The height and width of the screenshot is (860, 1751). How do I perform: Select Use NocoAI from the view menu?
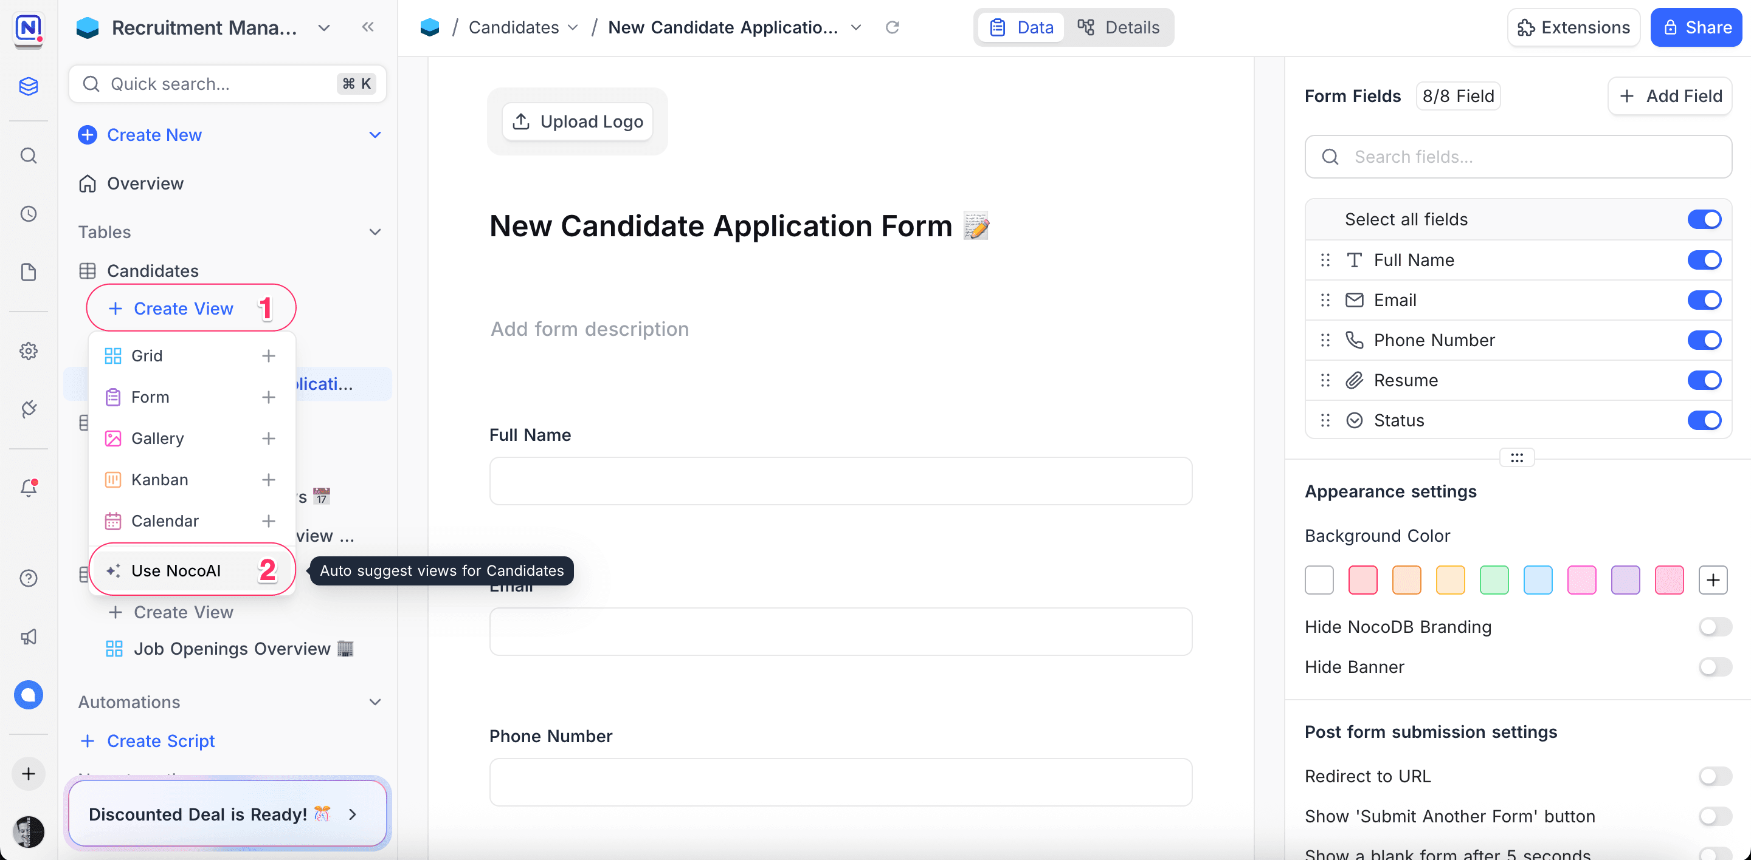click(176, 571)
